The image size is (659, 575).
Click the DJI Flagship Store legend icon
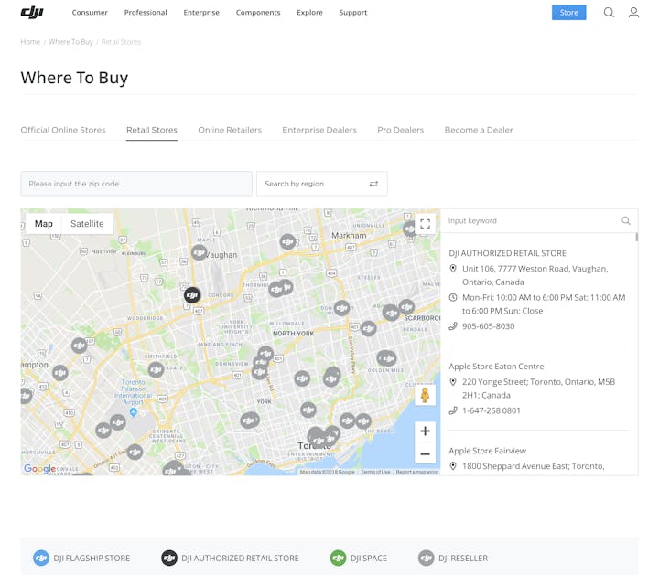41,559
